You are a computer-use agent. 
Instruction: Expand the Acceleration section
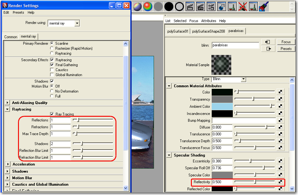point(7,164)
